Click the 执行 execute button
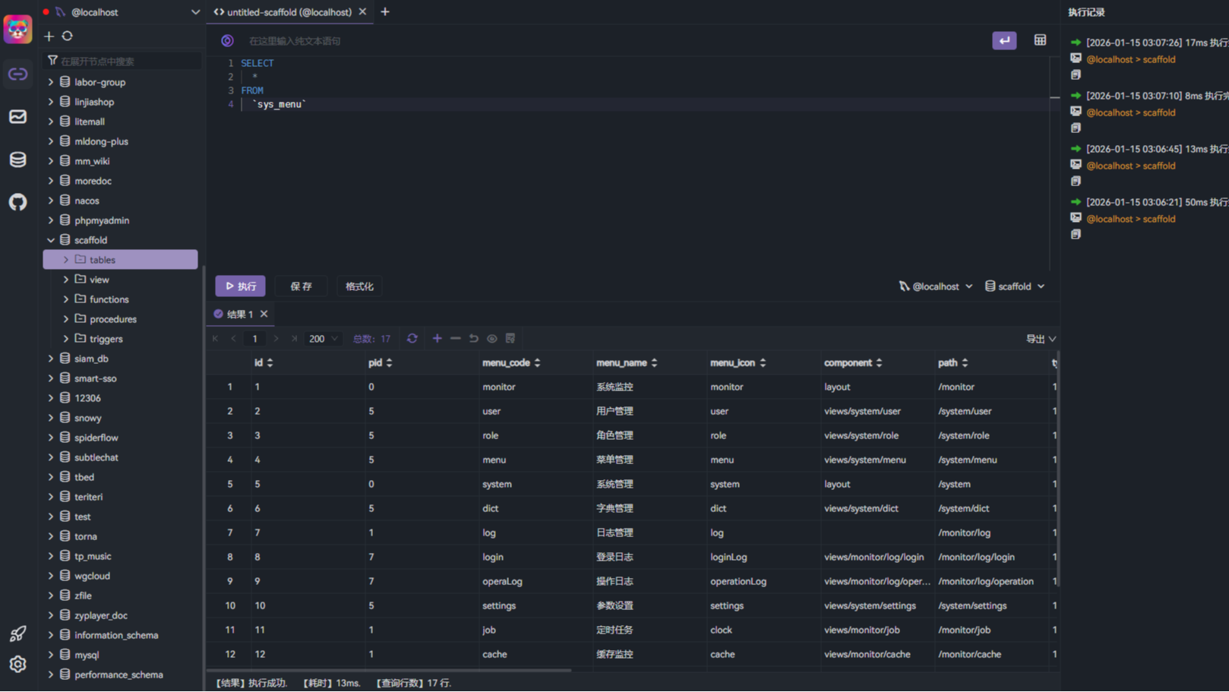 (240, 286)
